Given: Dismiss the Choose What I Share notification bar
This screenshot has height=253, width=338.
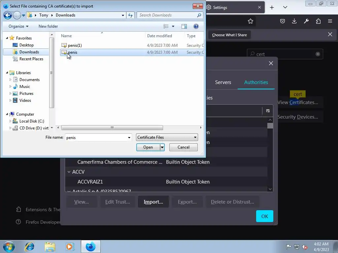Looking at the screenshot, I should tap(330, 34).
